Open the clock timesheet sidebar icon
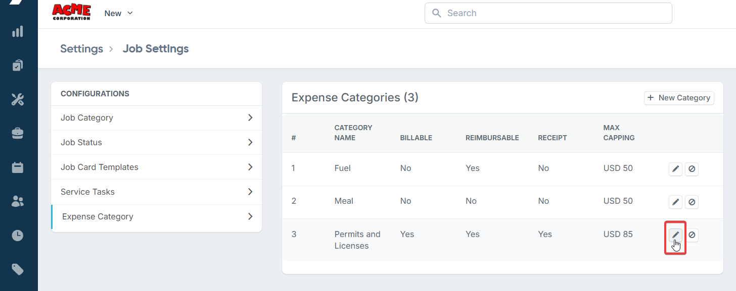Screen dimensions: 736x291 point(18,236)
